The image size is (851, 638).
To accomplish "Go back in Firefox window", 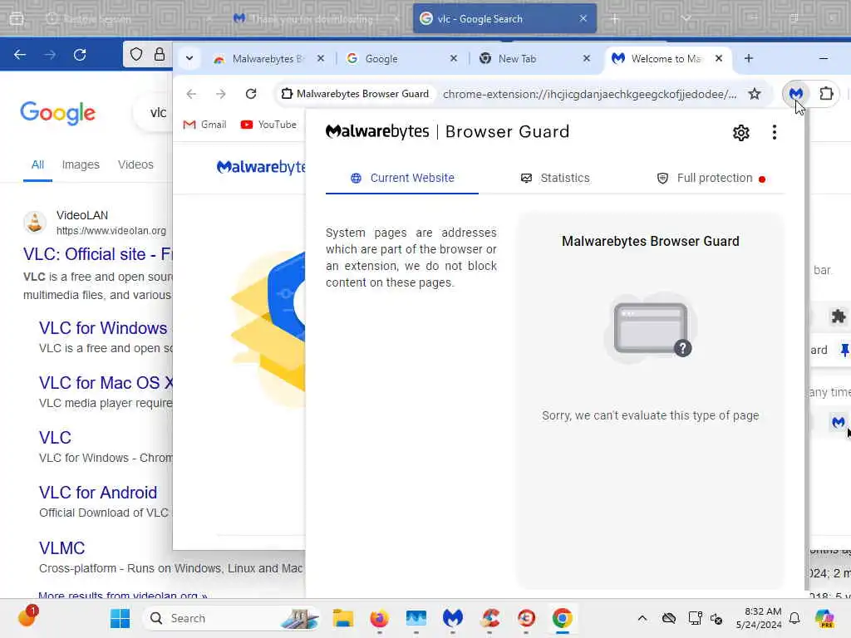I will coord(20,55).
